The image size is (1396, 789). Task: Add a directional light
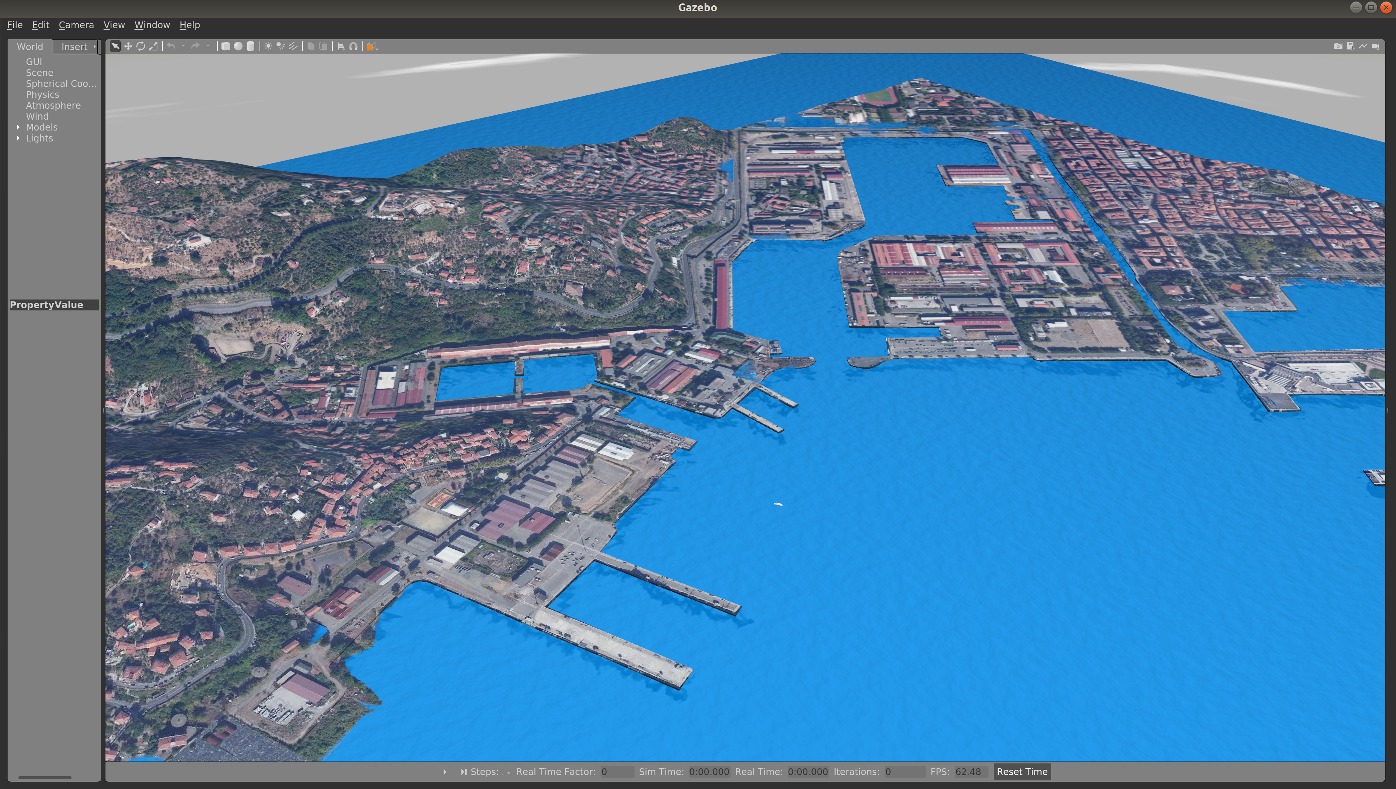point(293,46)
